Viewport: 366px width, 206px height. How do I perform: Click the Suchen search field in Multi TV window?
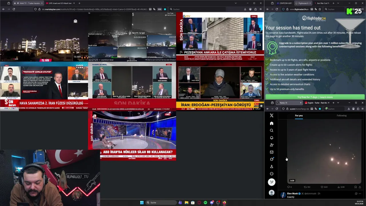coord(197,9)
